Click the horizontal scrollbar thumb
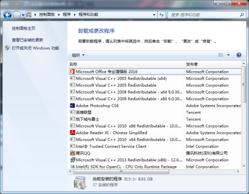The height and width of the screenshot is (194, 249). [121, 171]
